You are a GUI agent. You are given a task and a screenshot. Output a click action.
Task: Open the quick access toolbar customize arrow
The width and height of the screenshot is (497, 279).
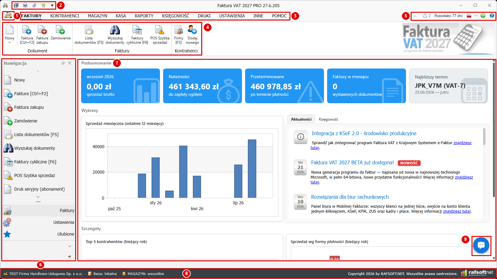pos(52,5)
